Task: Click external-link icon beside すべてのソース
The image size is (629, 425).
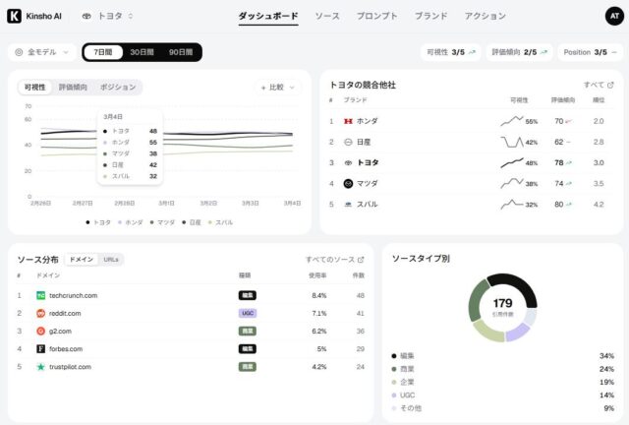Action: point(361,260)
